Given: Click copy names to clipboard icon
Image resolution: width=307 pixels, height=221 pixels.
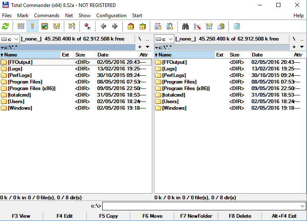Looking at the screenshot, I should point(221,26).
